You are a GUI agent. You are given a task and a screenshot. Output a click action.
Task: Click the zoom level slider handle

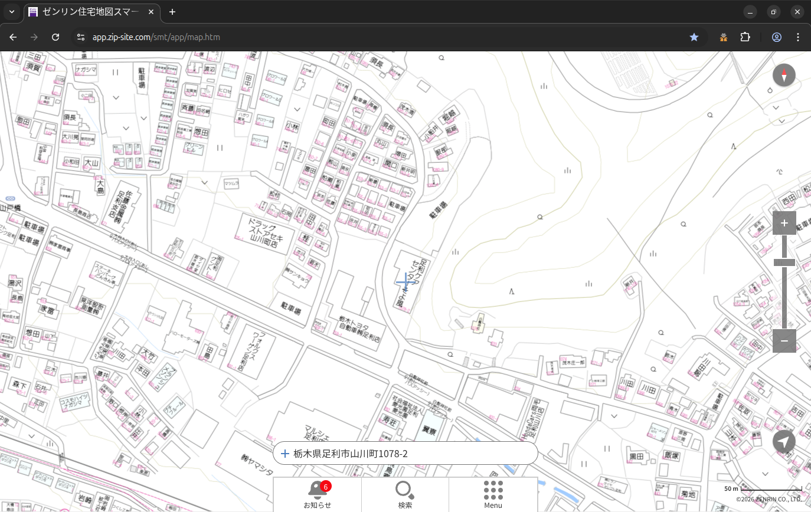pos(784,262)
